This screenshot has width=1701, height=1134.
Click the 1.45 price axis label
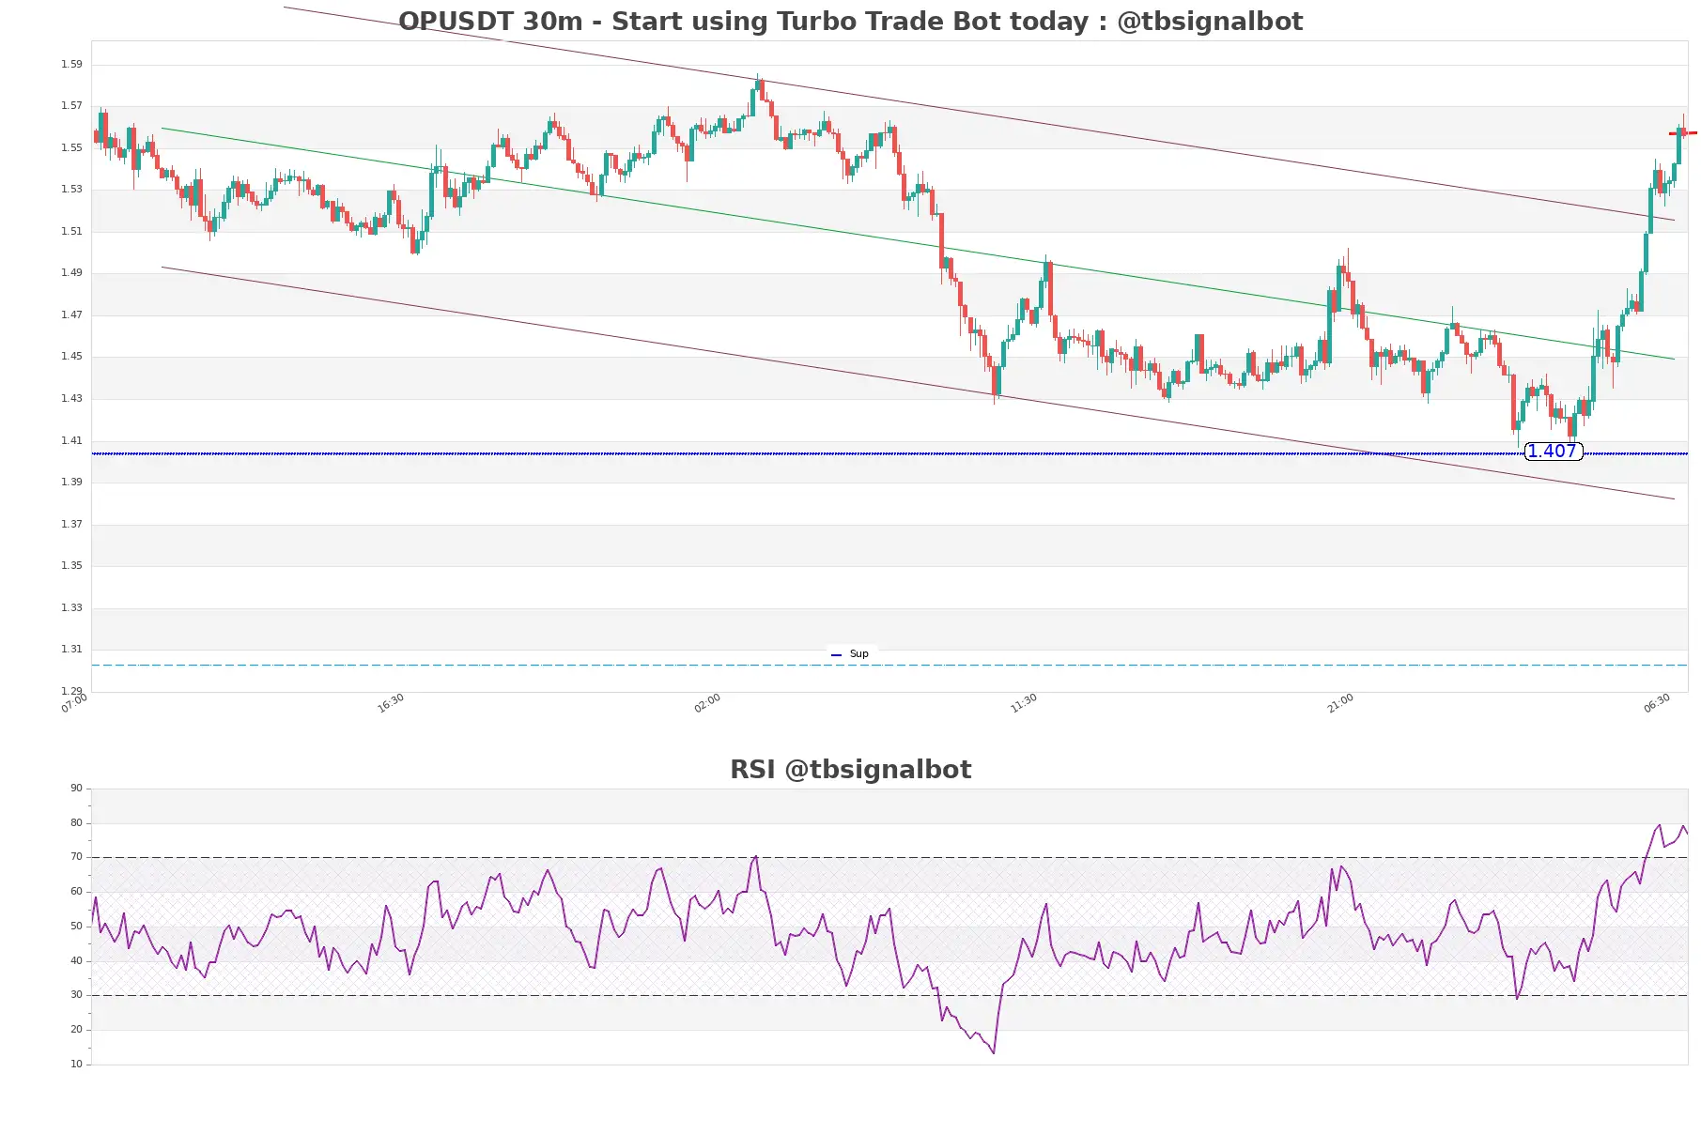click(71, 357)
